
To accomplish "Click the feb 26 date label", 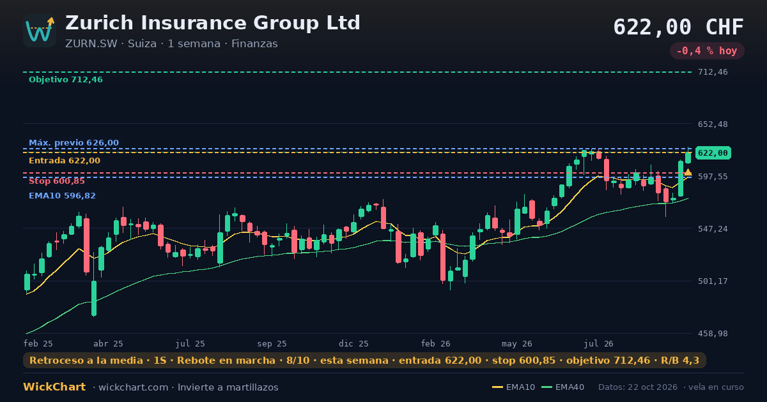I will (x=436, y=343).
